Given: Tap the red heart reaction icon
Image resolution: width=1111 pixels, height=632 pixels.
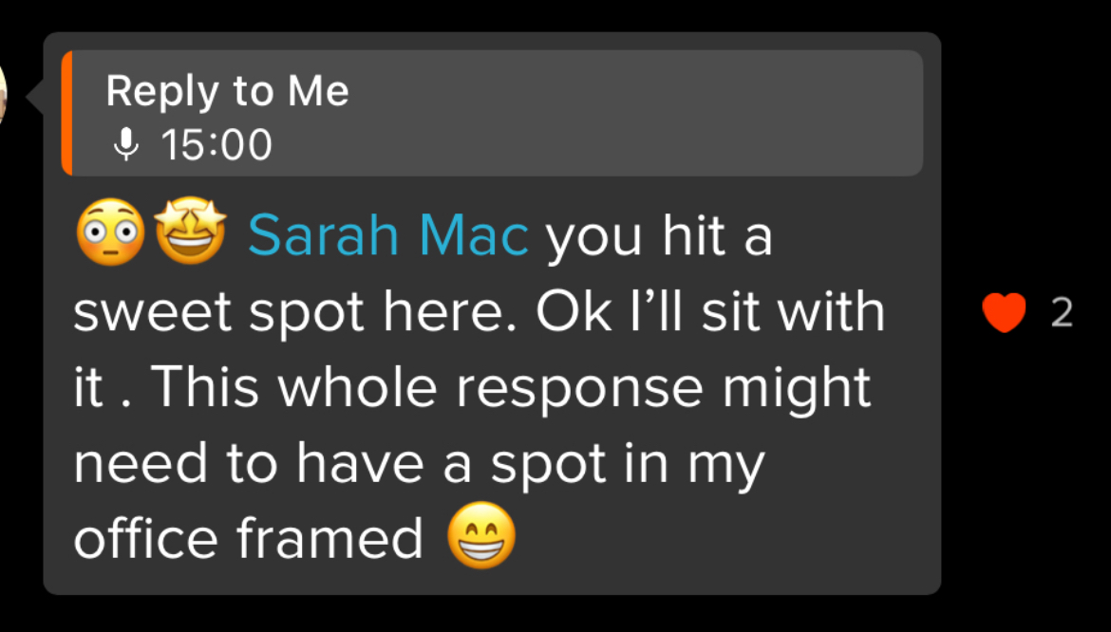Looking at the screenshot, I should click(1004, 313).
